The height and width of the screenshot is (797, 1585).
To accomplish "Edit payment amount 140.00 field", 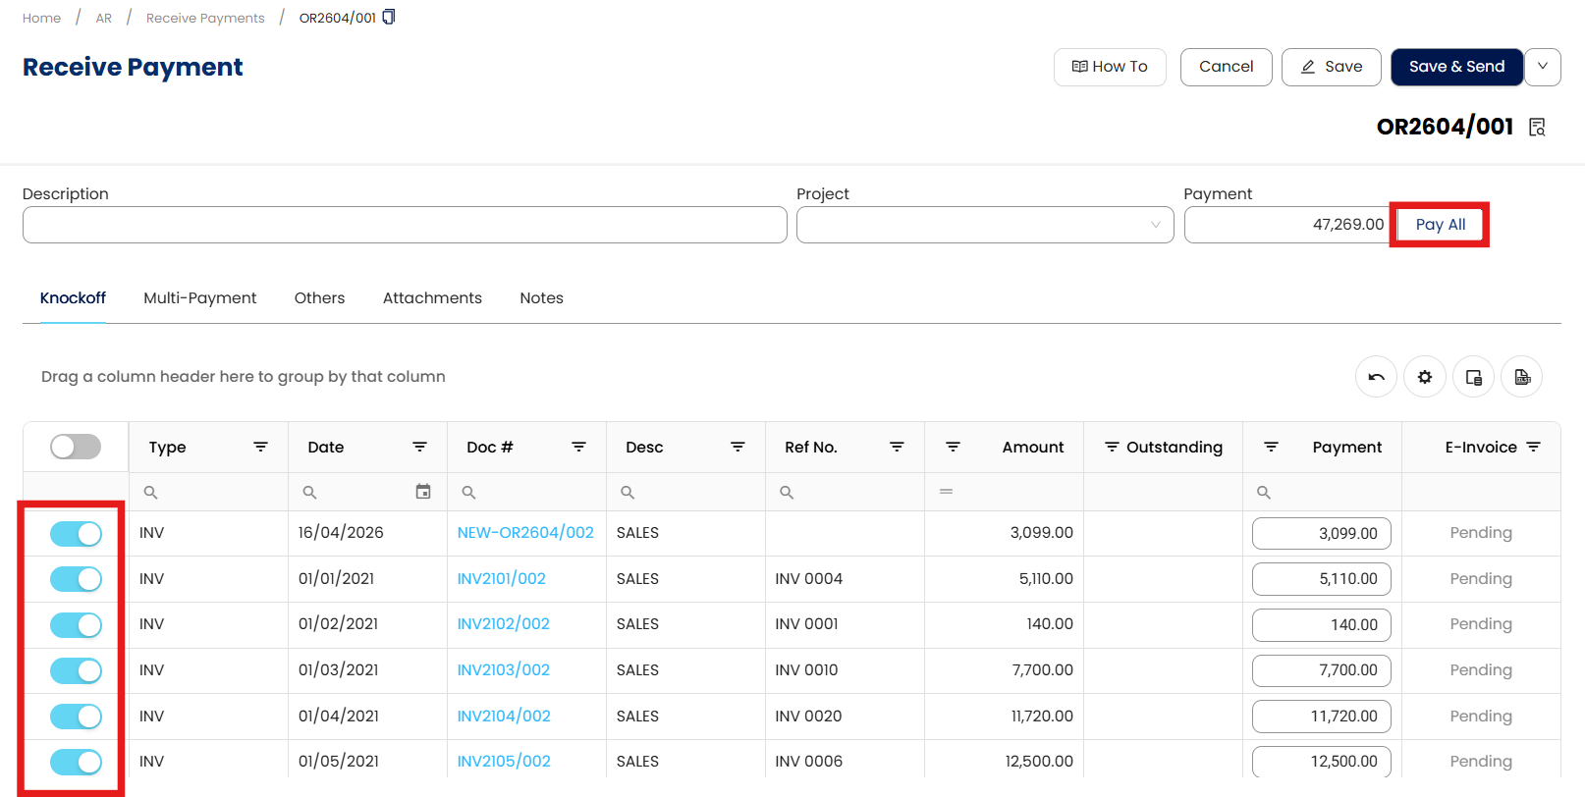I will coord(1322,625).
